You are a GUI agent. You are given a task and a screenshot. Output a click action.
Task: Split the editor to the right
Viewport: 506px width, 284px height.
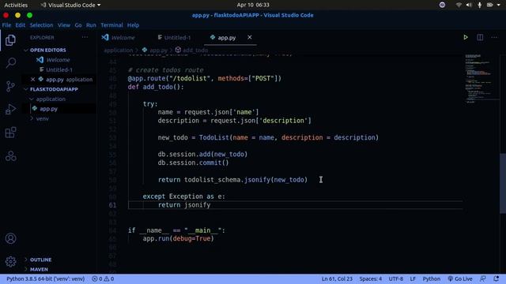[480, 37]
